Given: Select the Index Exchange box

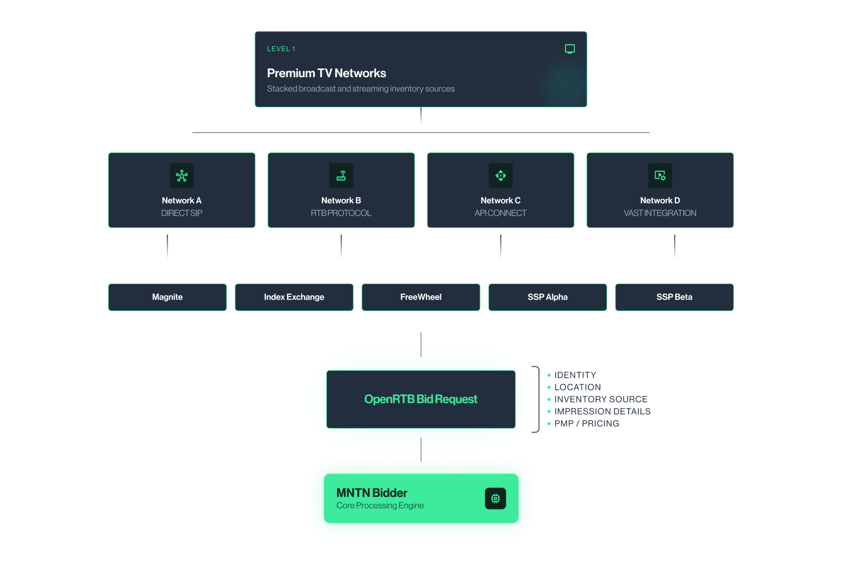Looking at the screenshot, I should 294,297.
